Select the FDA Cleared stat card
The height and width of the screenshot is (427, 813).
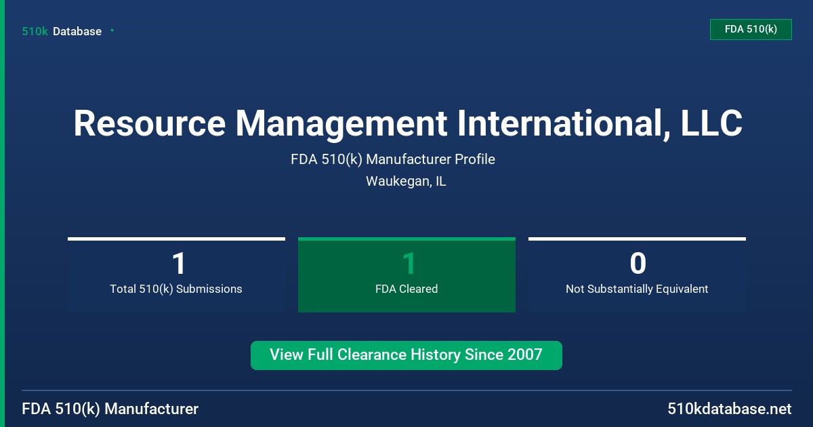(406, 274)
